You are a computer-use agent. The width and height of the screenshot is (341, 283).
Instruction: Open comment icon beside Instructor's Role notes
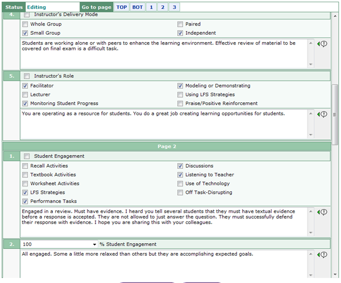tap(322, 114)
